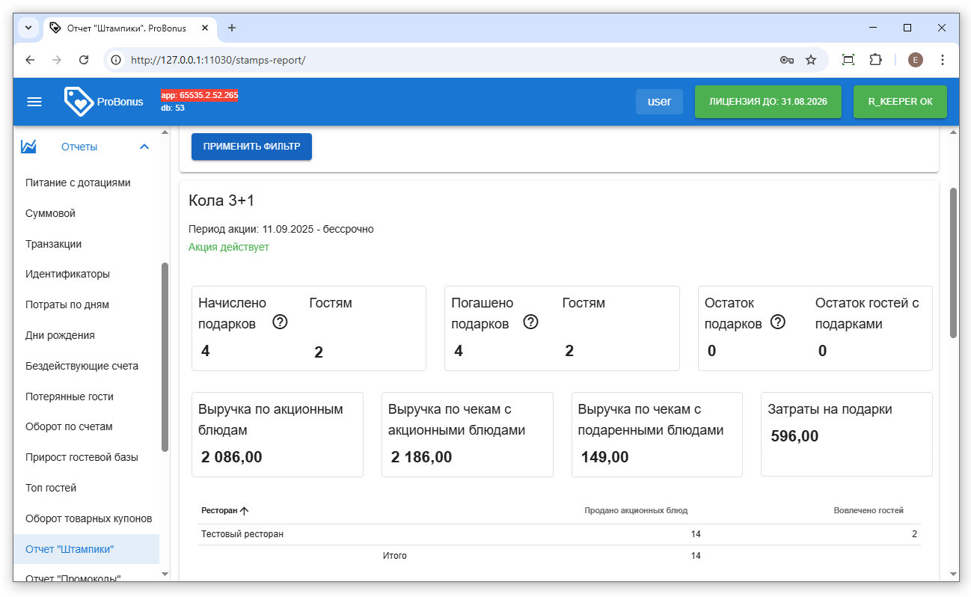Open the browser tab search dropdown
This screenshot has height=597, width=971.
click(28, 28)
